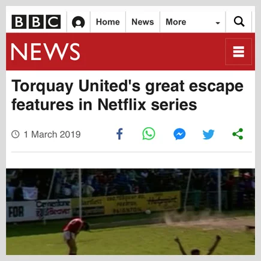
Task: Open the search magnifier icon
Action: coord(239,22)
